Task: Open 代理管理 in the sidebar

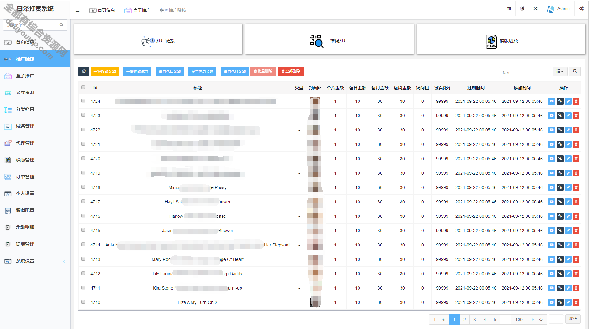Action: [35, 143]
